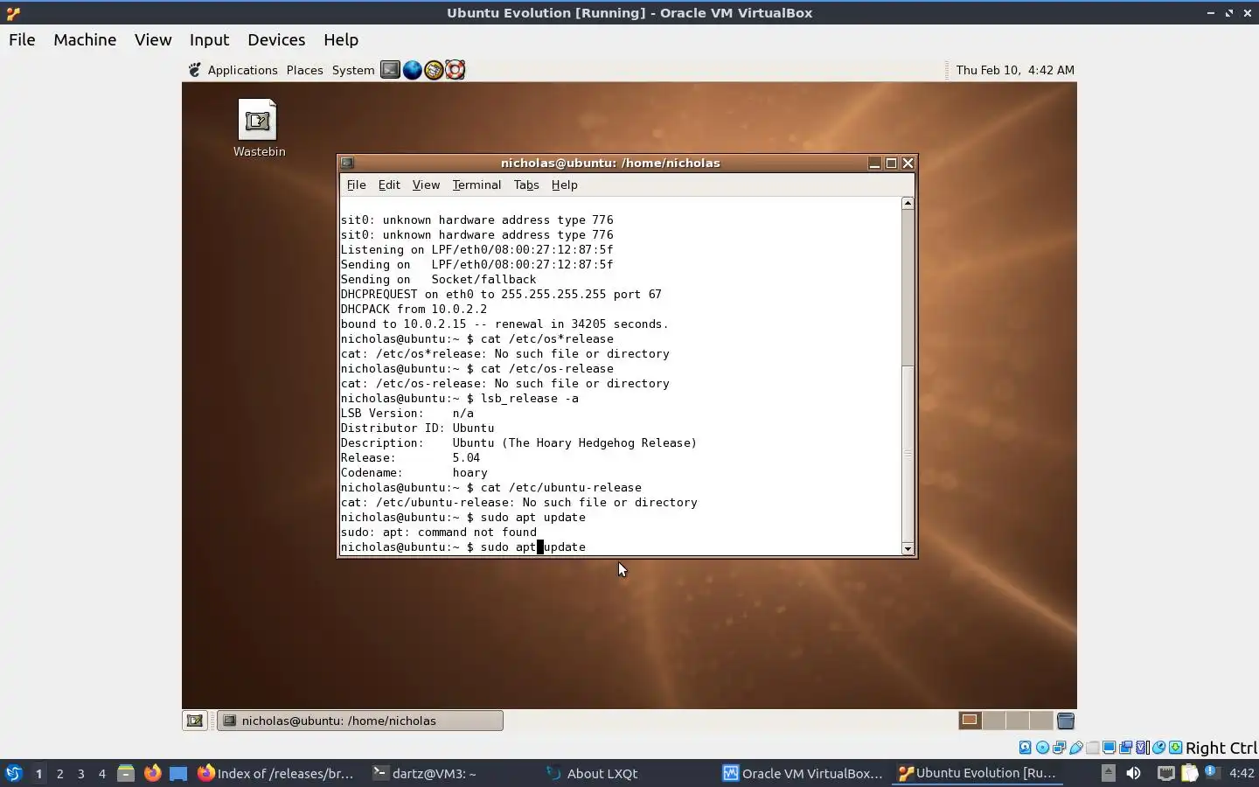Click the terminal scrollbar down arrow
Viewport: 1259px width, 787px height.
pos(908,549)
